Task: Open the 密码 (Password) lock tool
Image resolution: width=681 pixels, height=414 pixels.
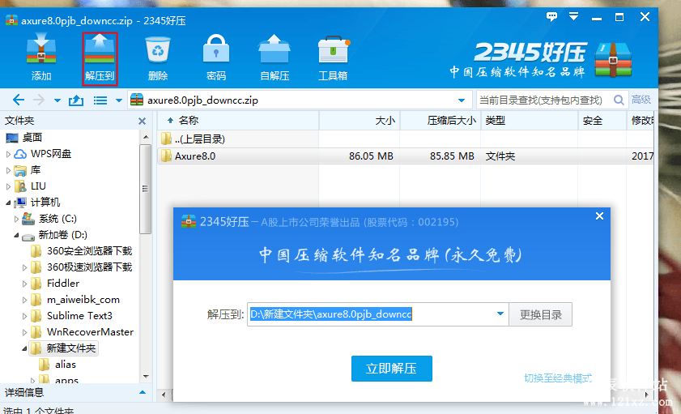Action: click(216, 58)
